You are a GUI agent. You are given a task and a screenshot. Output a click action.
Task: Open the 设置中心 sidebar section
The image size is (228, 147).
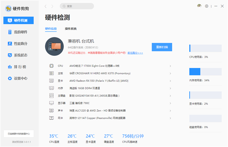[x=19, y=78]
